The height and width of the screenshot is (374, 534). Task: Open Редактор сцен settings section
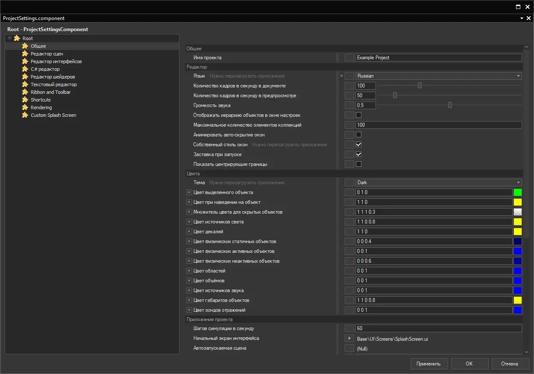pos(47,54)
